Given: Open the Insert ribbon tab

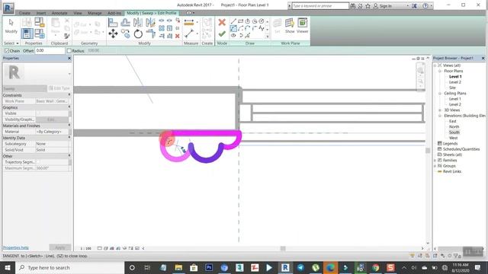Looking at the screenshot, I should click(41, 13).
